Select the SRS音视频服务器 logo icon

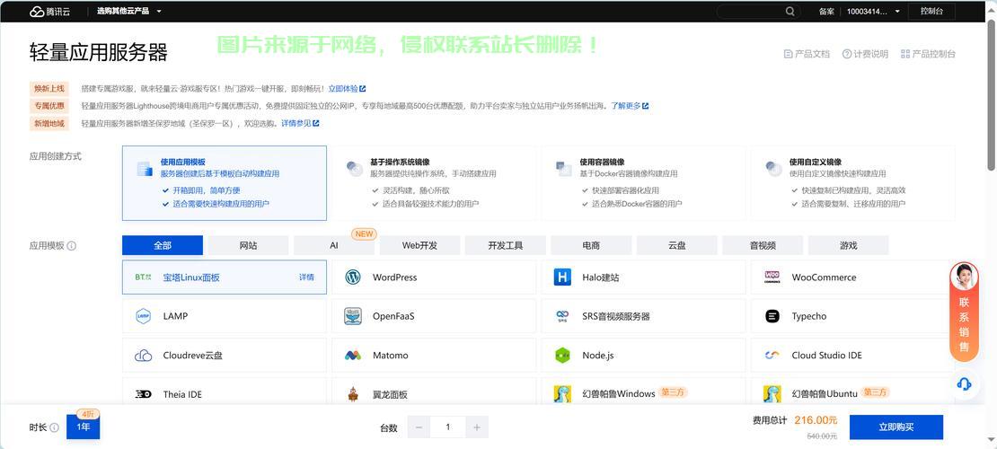pos(562,316)
